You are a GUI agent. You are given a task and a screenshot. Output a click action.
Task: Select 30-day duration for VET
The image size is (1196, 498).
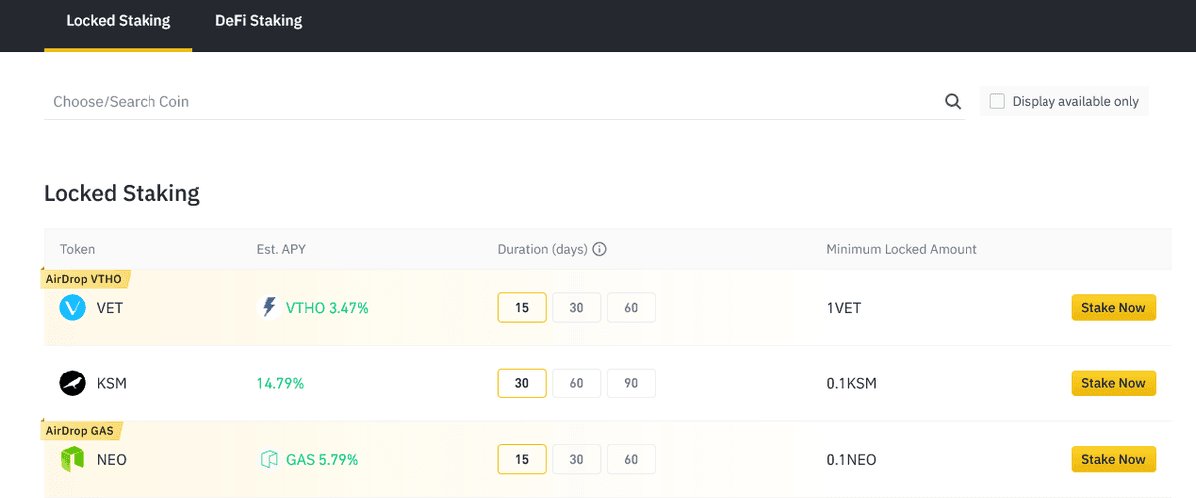pyautogui.click(x=576, y=308)
